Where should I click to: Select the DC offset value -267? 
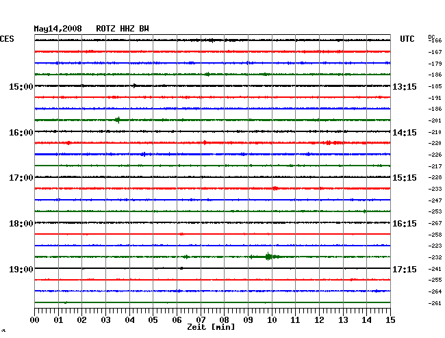pyautogui.click(x=435, y=223)
